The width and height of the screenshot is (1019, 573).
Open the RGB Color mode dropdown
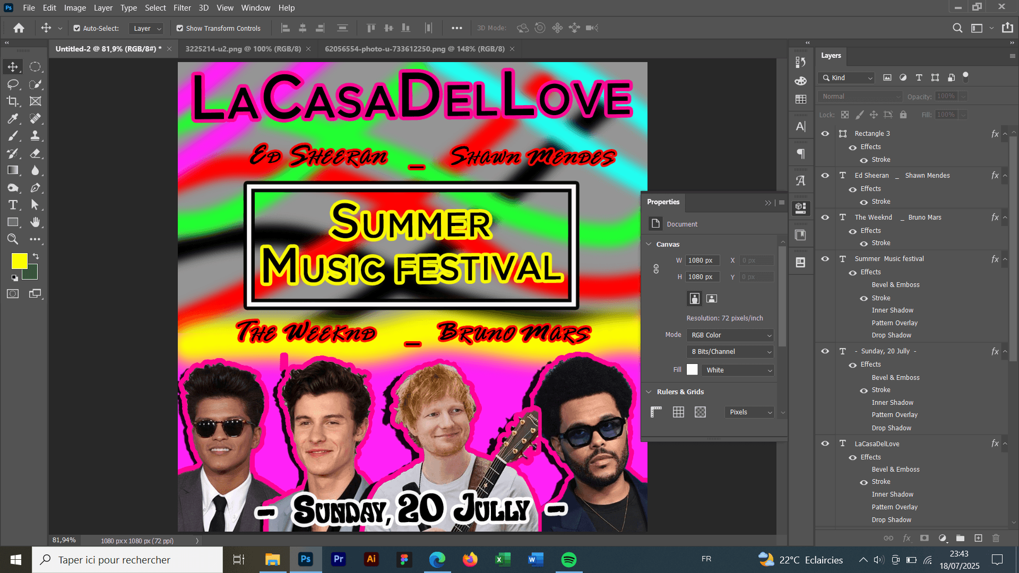[730, 335]
